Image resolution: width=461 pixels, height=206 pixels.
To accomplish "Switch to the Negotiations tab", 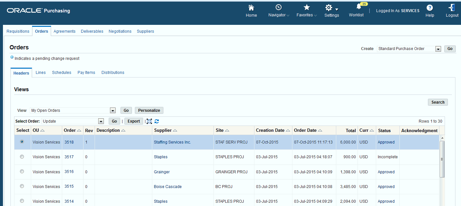I will (x=120, y=31).
